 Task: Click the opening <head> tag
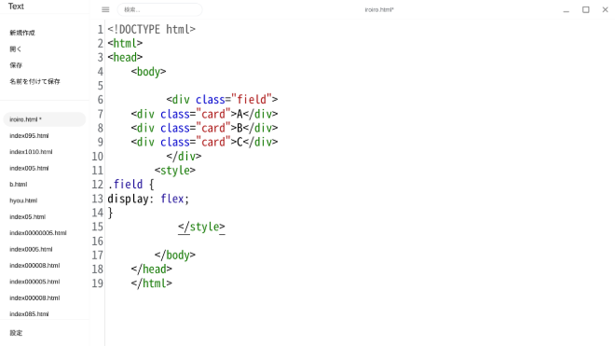[125, 57]
